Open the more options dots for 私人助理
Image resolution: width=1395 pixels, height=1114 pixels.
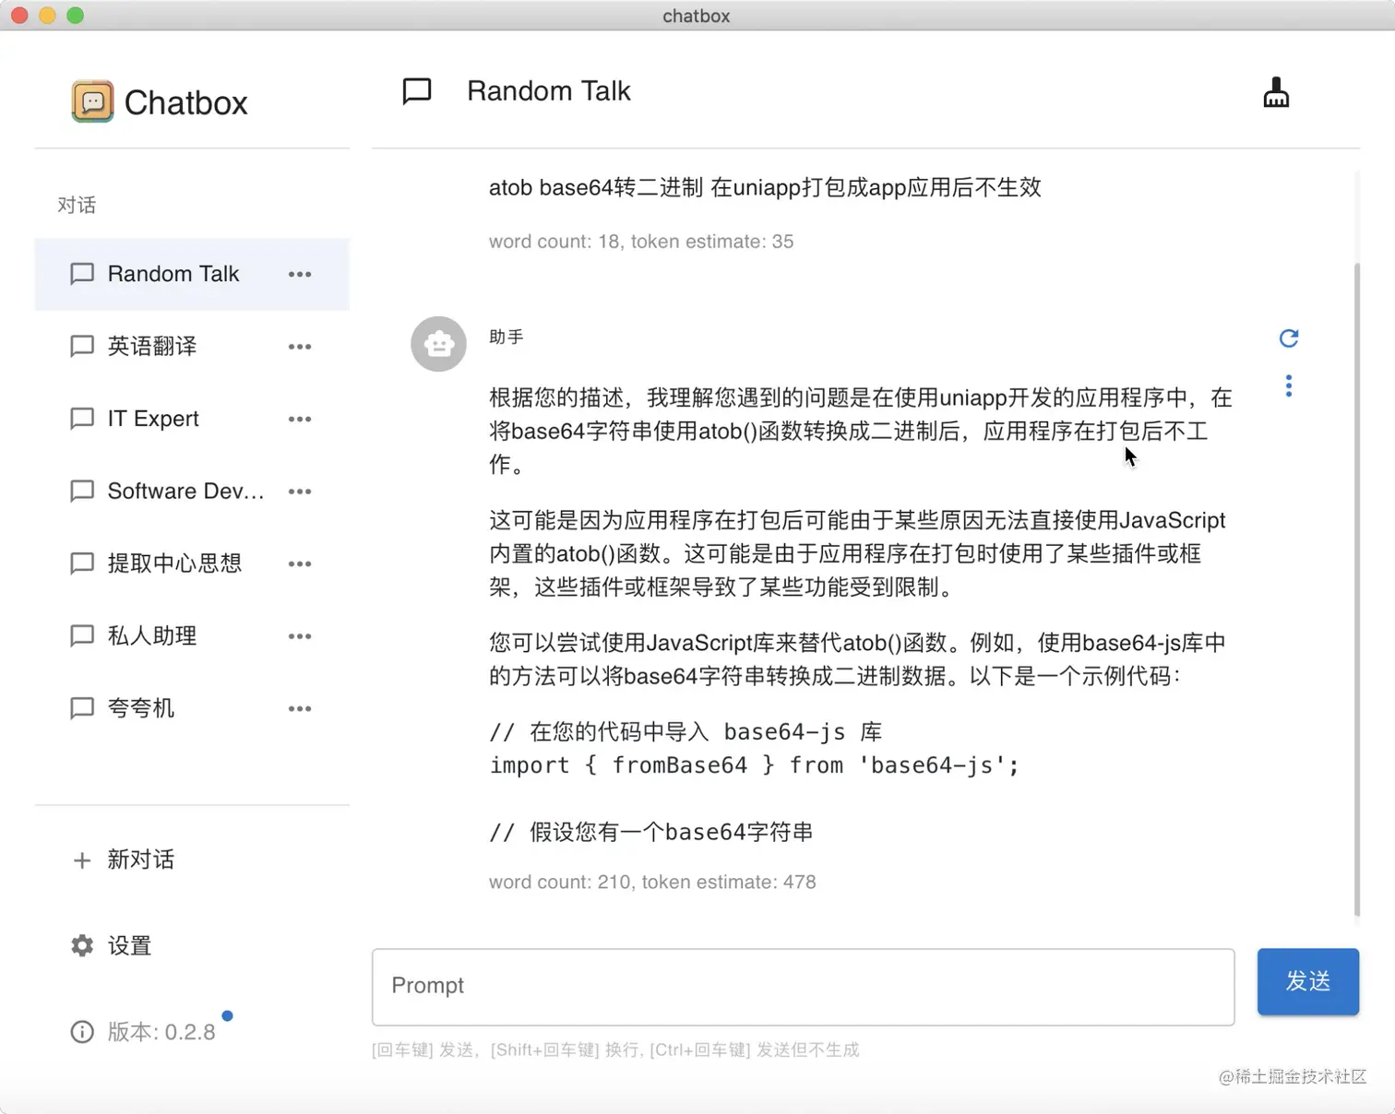click(x=300, y=636)
